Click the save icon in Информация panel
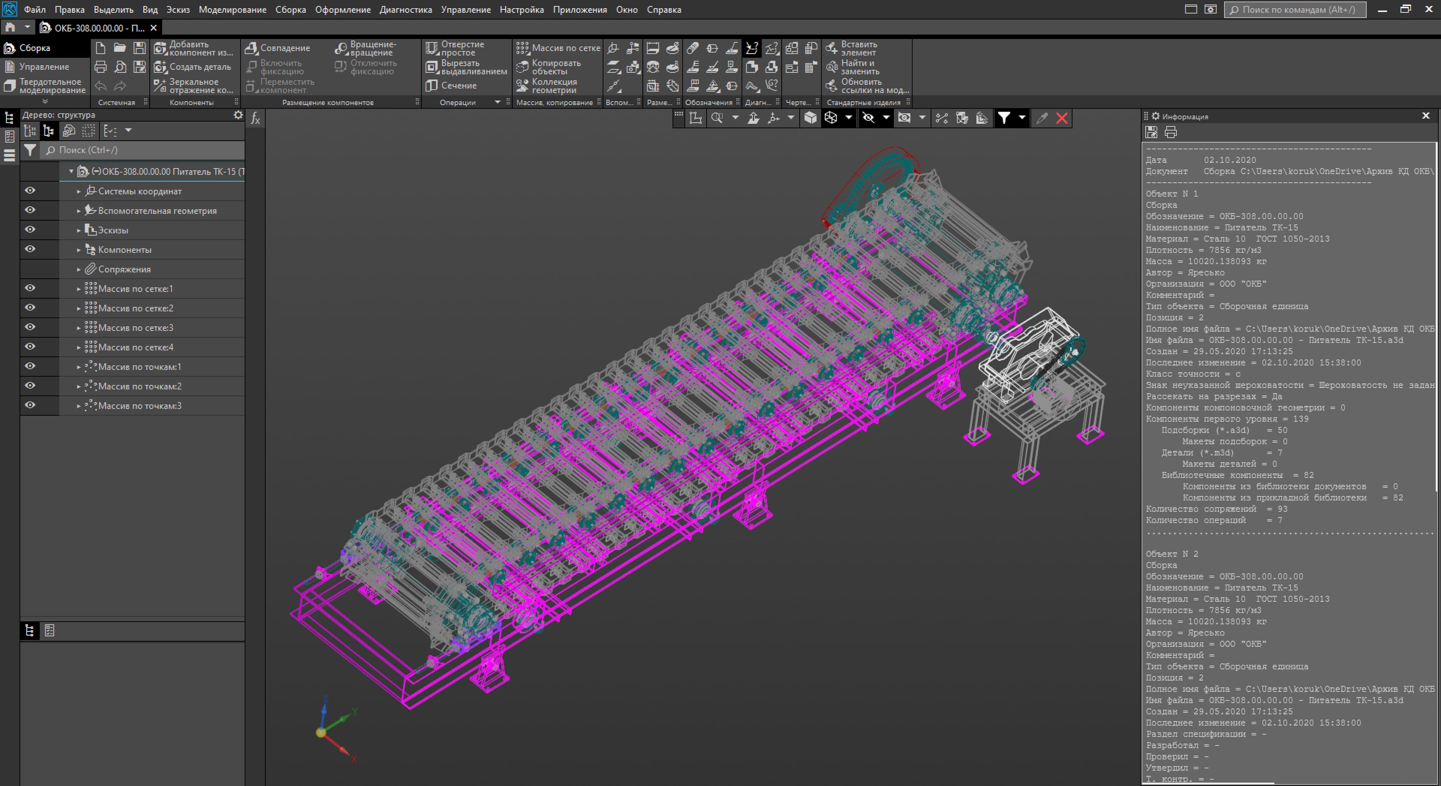Viewport: 1441px width, 786px height. click(x=1151, y=132)
